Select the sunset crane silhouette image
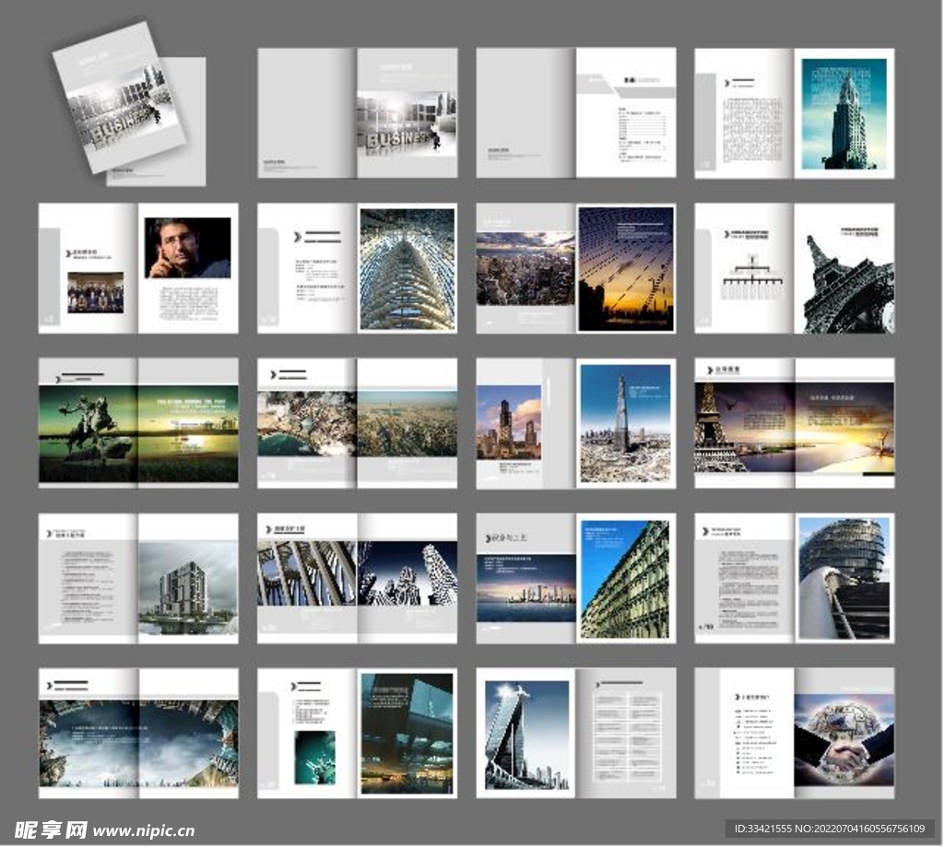This screenshot has width=944, height=847. (626, 268)
